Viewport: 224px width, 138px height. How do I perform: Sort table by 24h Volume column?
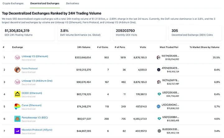click(84, 47)
